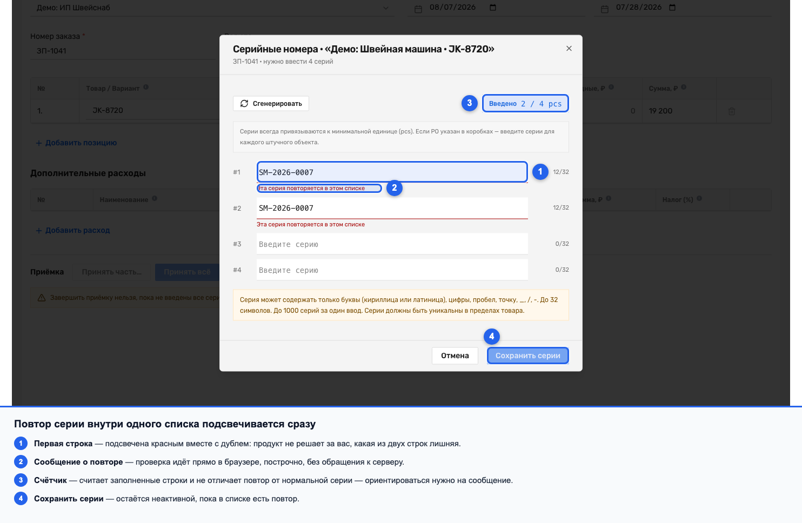The image size is (802, 523).
Task: Click the info icon next to Наименование
Action: click(x=155, y=198)
